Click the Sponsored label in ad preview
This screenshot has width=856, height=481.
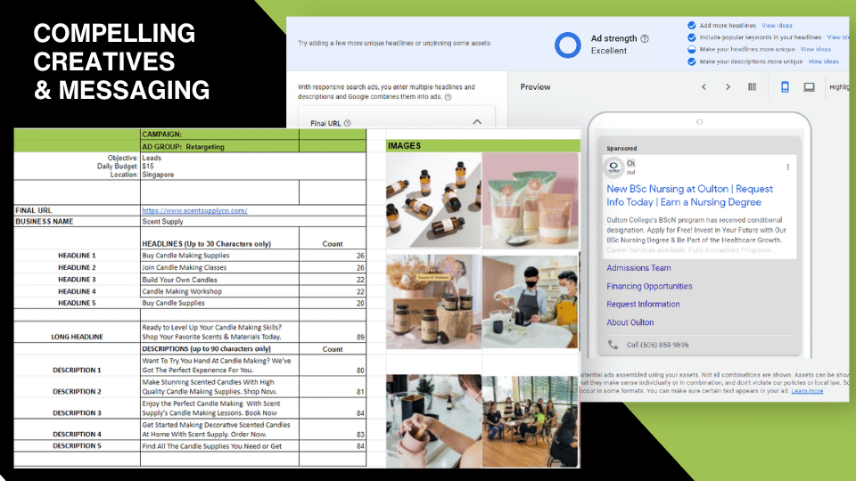tap(621, 149)
